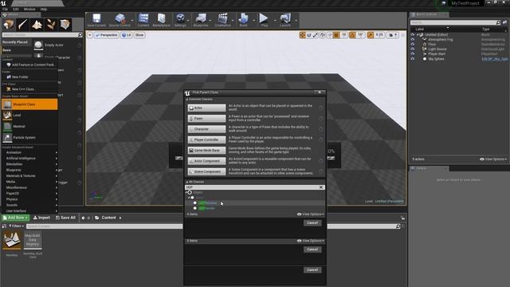
Task: Expand the Animation asset submenu
Action: pyautogui.click(x=32, y=152)
